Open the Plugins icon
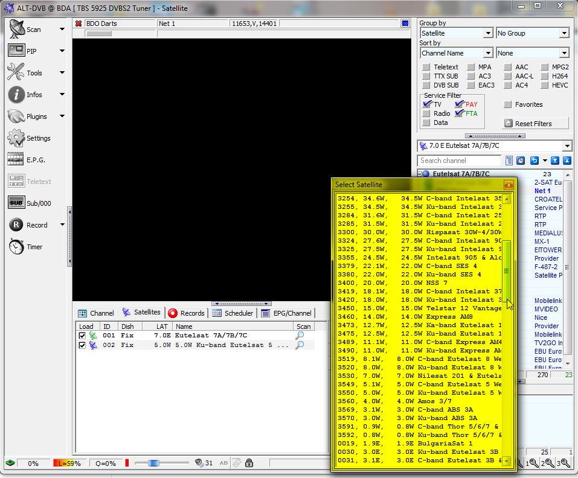Screen dimensions: 578x478 (16, 116)
